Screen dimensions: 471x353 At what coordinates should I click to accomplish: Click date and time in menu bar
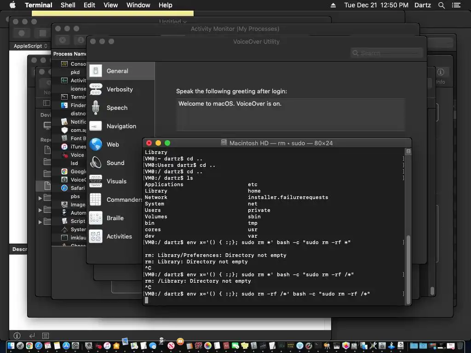[376, 5]
